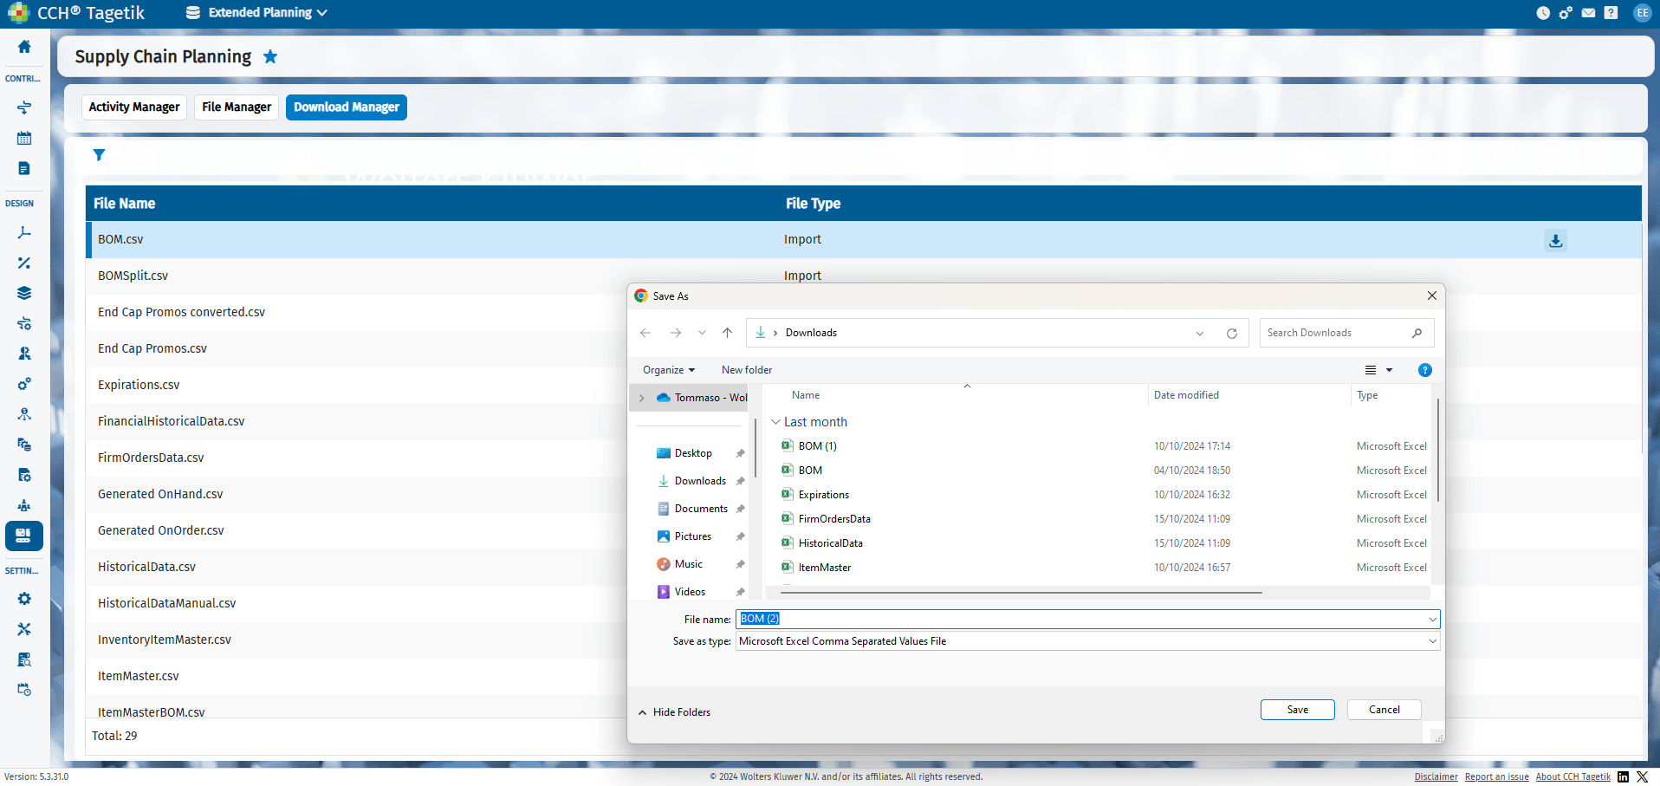Open the calendar icon in sidebar

click(x=24, y=138)
